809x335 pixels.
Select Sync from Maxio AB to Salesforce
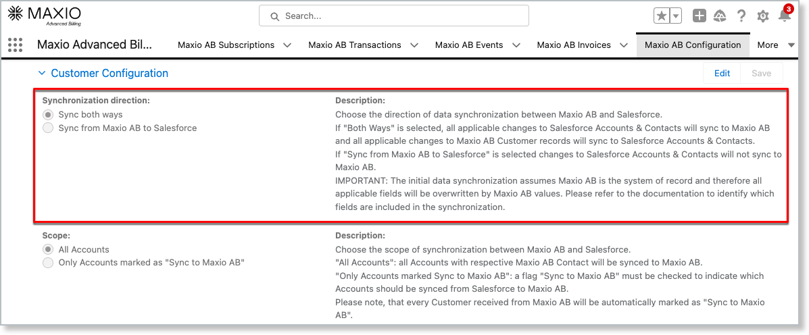coord(48,128)
